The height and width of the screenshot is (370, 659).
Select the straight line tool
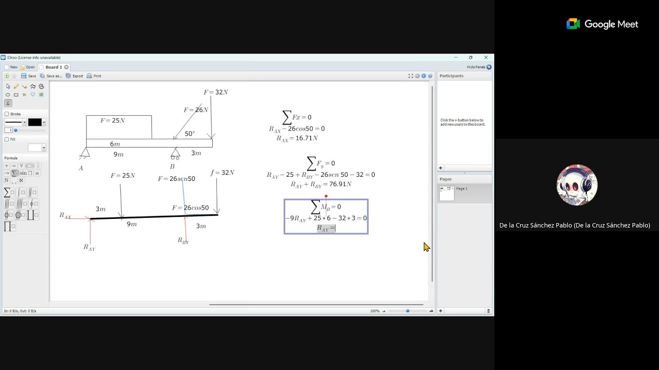(x=25, y=86)
